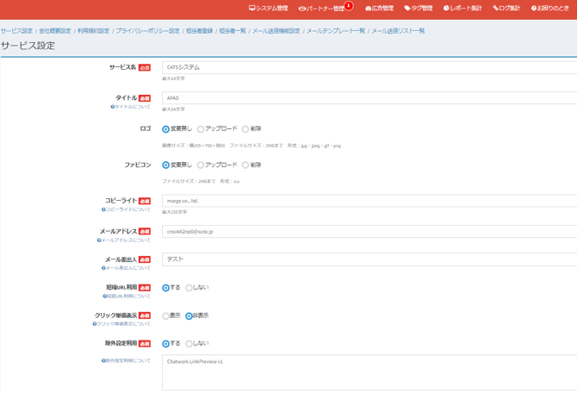Screen dimensions: 577x393
Task: Go to 会社概要設定 breadcrumb tab
Action: (x=55, y=31)
